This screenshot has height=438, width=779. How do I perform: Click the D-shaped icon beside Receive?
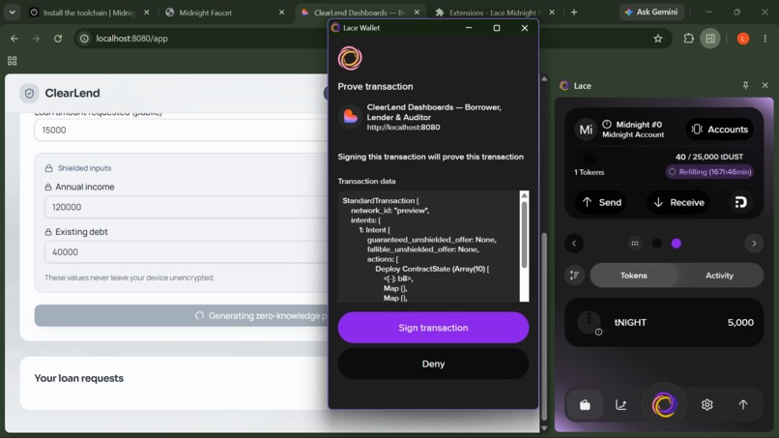point(740,202)
